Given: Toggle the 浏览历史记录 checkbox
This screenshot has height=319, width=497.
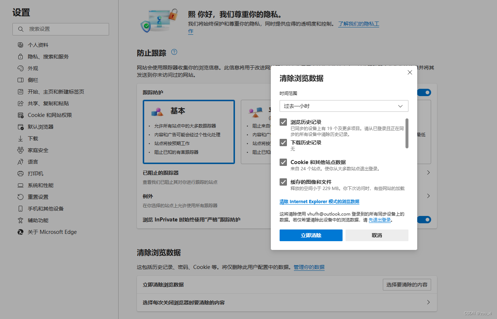Looking at the screenshot, I should click(283, 122).
